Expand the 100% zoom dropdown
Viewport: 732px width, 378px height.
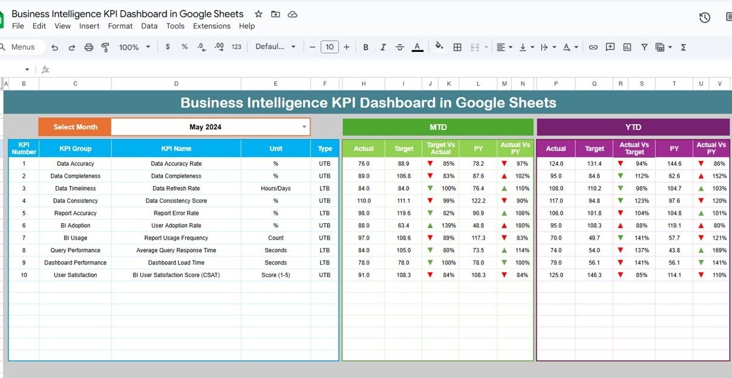(134, 47)
